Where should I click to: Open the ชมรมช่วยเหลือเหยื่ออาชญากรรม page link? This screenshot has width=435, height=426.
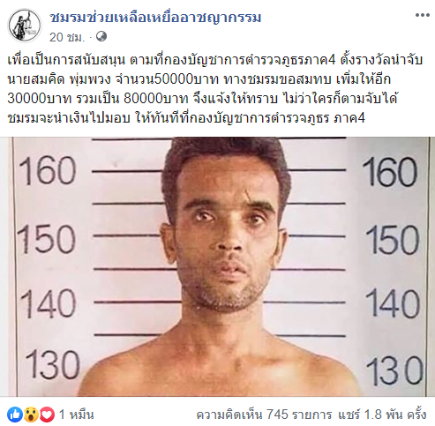pyautogui.click(x=155, y=17)
